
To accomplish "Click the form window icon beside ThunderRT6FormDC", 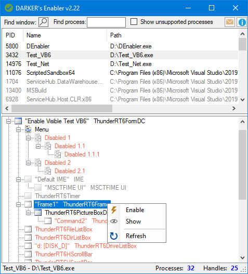I will pos(18,121).
